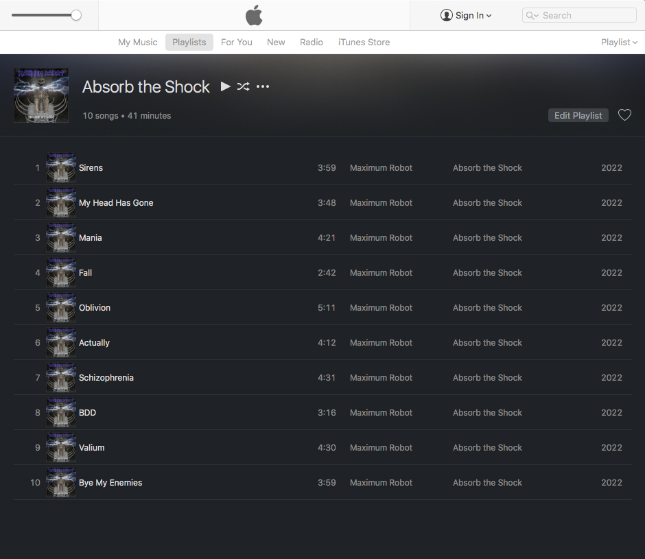
Task: Click Maximum Robot artist on Oblivion row
Action: [381, 308]
